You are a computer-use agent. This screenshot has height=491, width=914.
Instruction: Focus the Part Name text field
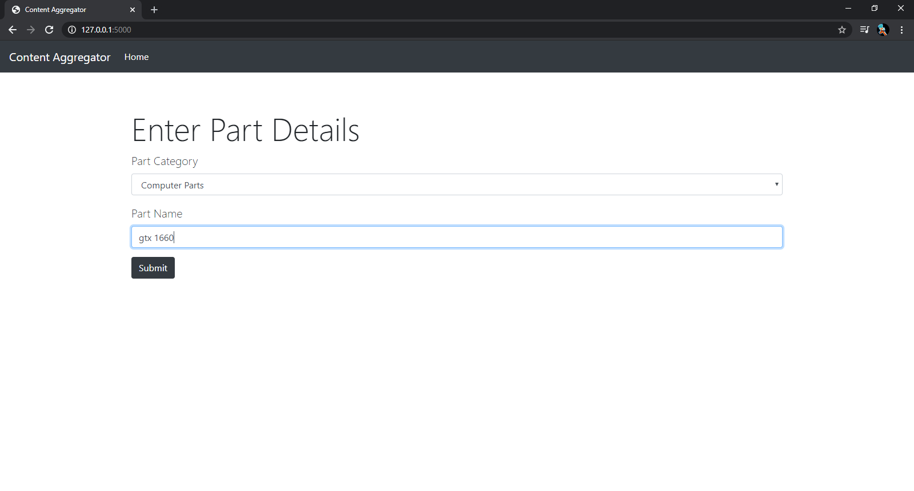tap(457, 237)
